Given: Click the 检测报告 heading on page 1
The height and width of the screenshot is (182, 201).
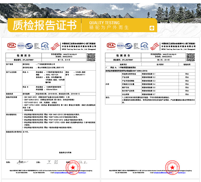Looking at the screenshot, I should coord(23,55).
